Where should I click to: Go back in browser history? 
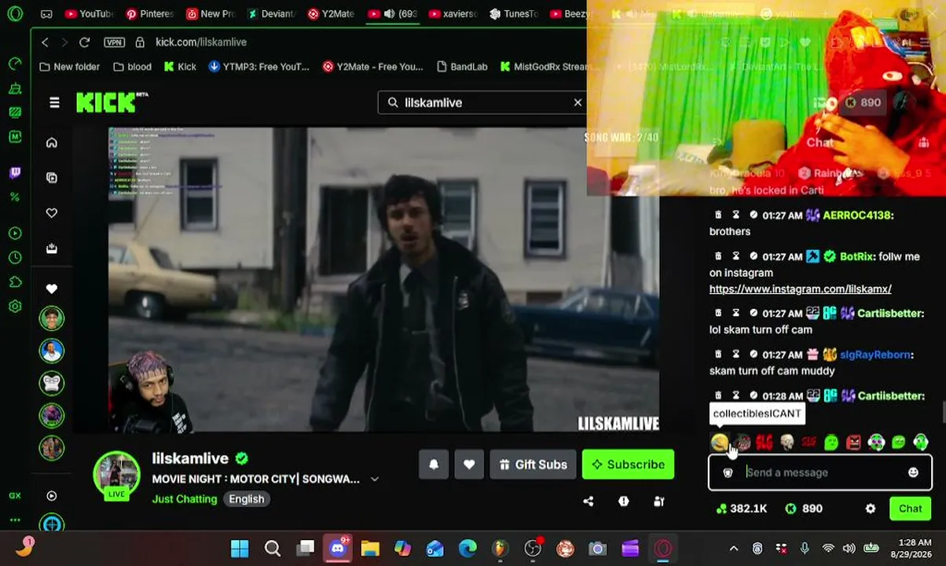pyautogui.click(x=45, y=42)
